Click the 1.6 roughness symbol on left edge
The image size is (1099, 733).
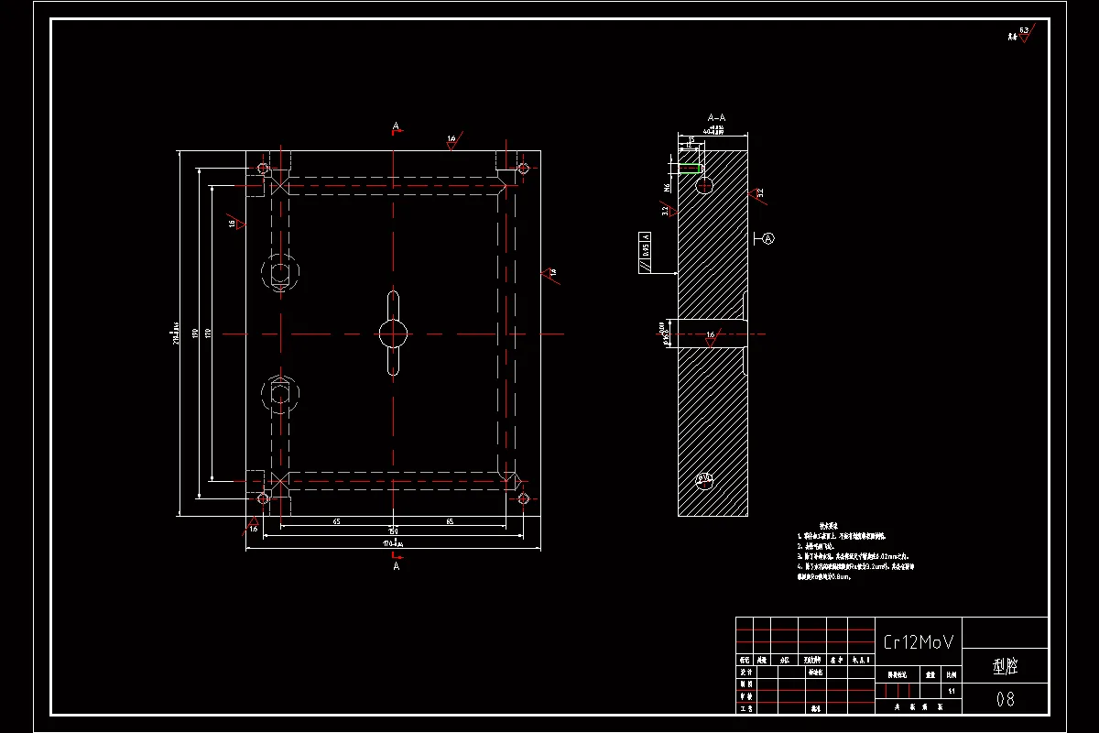(237, 223)
